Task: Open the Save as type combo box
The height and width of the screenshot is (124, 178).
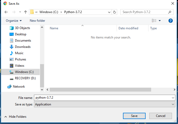Action: pyautogui.click(x=105, y=104)
